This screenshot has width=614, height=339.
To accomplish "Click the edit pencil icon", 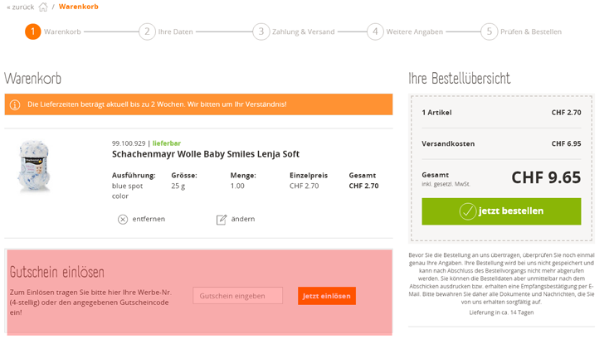I will 222,220.
